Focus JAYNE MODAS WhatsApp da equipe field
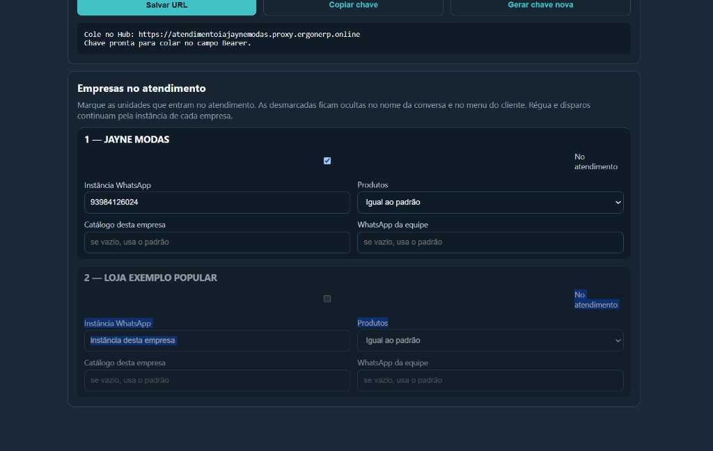The image size is (713, 451). tap(490, 242)
